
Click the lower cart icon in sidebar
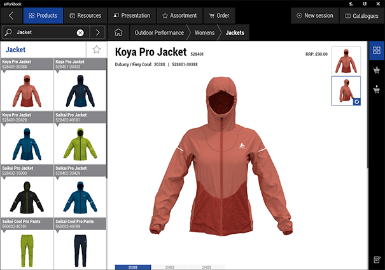(x=377, y=90)
